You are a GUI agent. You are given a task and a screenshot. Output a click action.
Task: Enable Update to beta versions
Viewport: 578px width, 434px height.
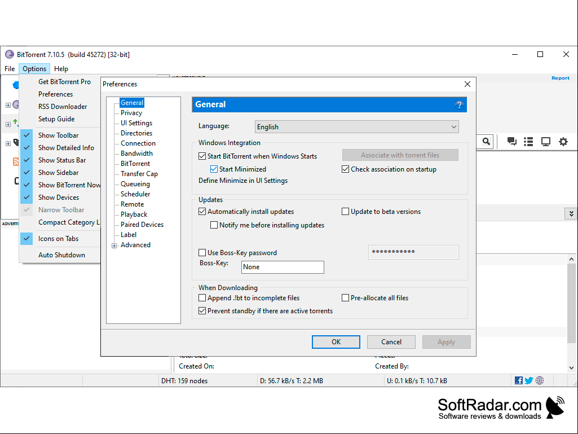pos(346,212)
